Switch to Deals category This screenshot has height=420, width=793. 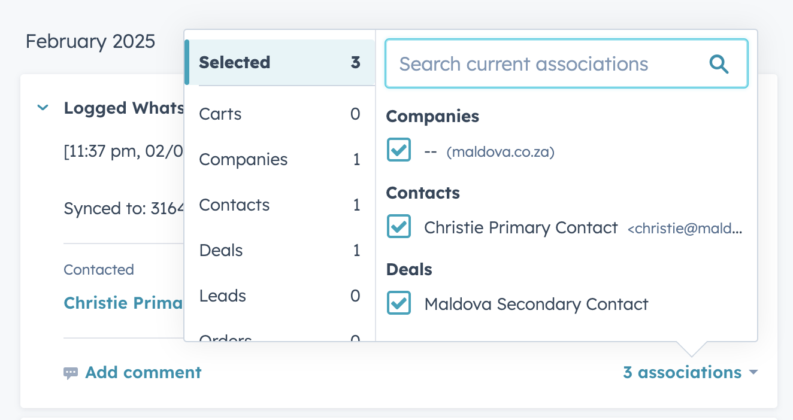(x=280, y=250)
